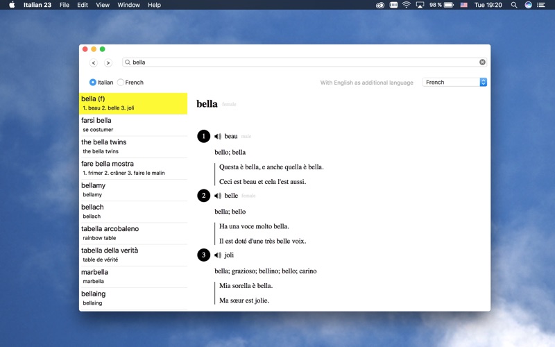Click the battery status icon
Image resolution: width=555 pixels, height=347 pixels.
[x=449, y=5]
